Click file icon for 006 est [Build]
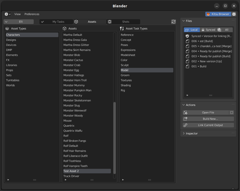 point(187,41)
